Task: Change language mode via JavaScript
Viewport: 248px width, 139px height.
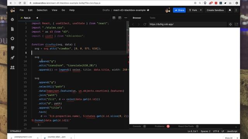Action: pos(232,131)
